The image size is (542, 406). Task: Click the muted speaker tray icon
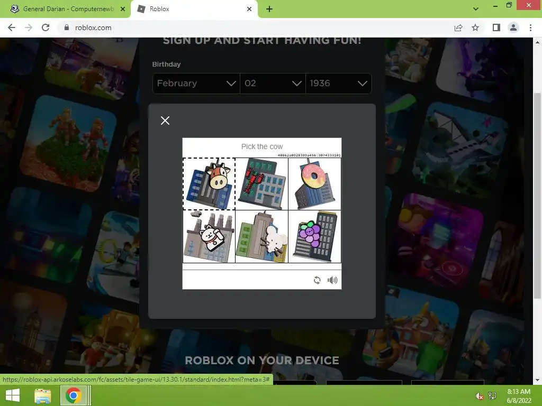[480, 396]
